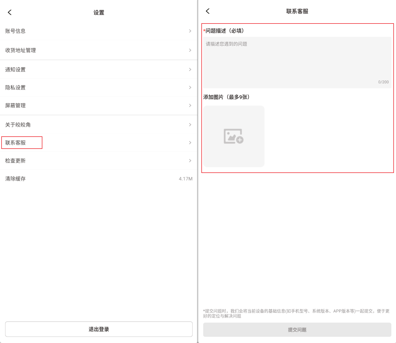Select 联系客服 in settings list
Image resolution: width=396 pixels, height=343 pixels.
(16, 143)
